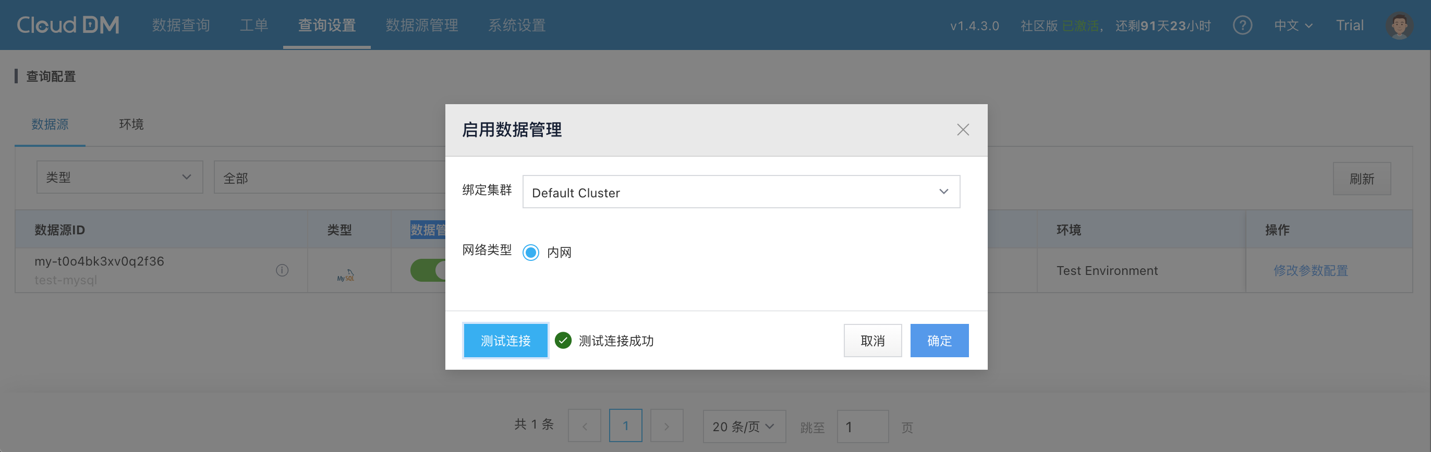Switch to the 环境 tab
This screenshot has height=452, width=1431.
click(131, 124)
